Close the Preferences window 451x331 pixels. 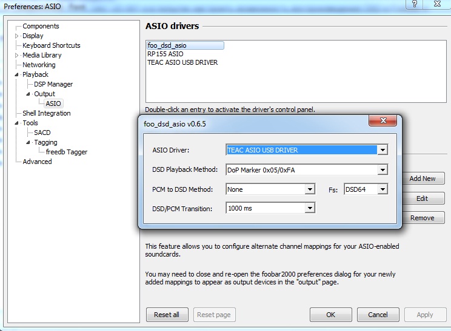tap(438, 4)
